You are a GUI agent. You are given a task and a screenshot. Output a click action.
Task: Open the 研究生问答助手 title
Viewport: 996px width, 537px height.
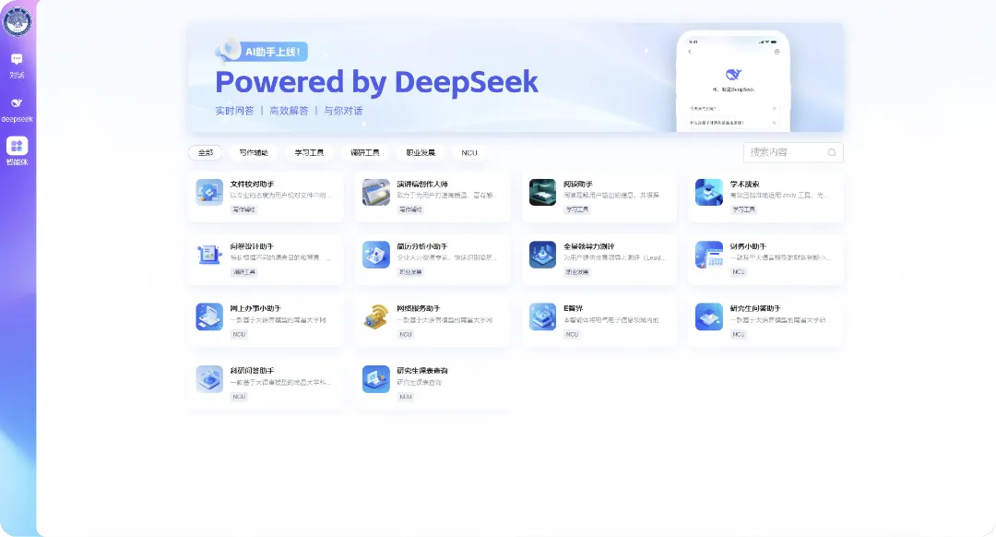(x=755, y=308)
